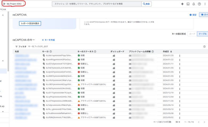Open the help question mark menu in top bar
The height and width of the screenshot is (127, 208).
199,4
